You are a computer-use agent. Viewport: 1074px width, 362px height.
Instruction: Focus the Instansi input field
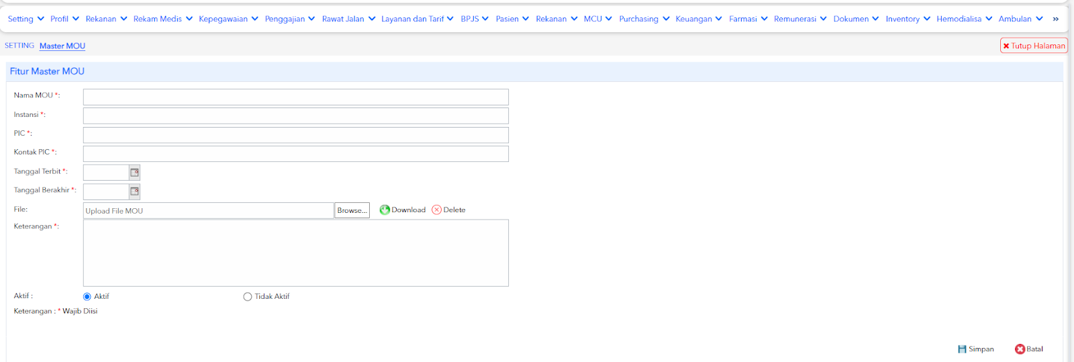click(296, 116)
